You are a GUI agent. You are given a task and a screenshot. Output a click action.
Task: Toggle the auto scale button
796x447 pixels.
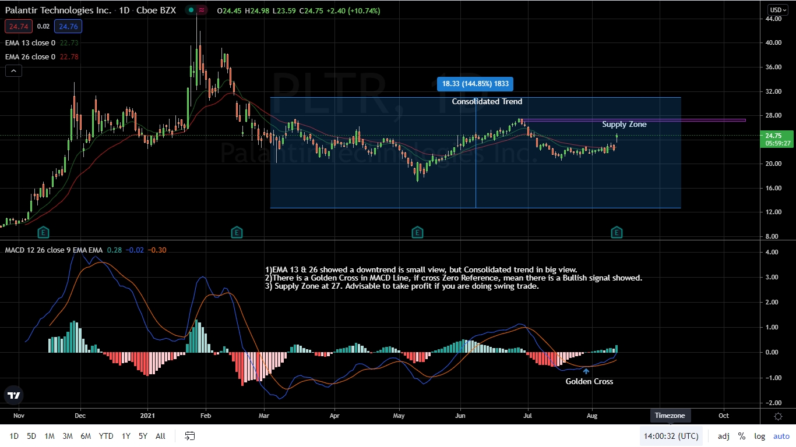[781, 436]
